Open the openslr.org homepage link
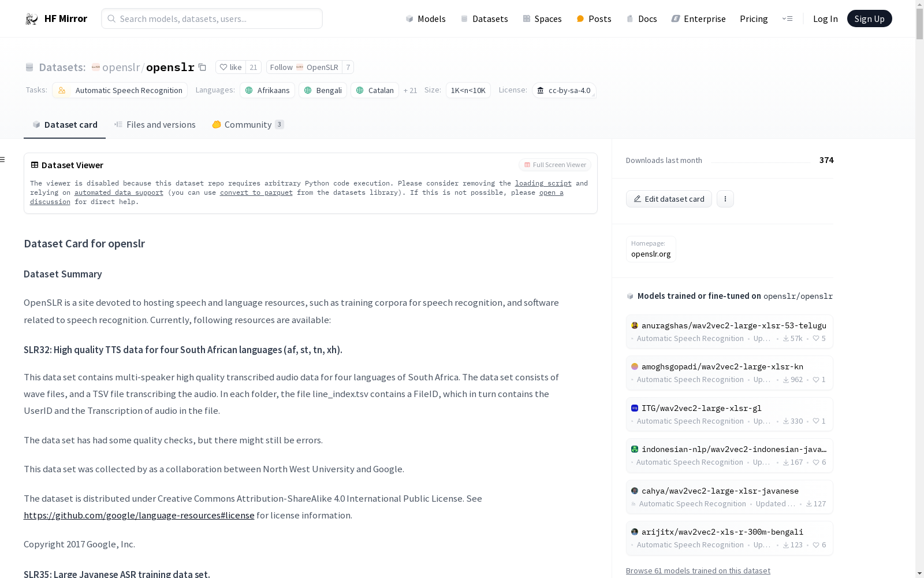 coord(651,254)
